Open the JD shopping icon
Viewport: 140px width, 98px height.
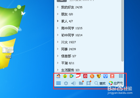[85, 76]
